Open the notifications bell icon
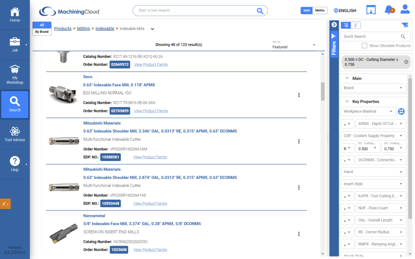This screenshot has height=259, width=415. [389, 10]
